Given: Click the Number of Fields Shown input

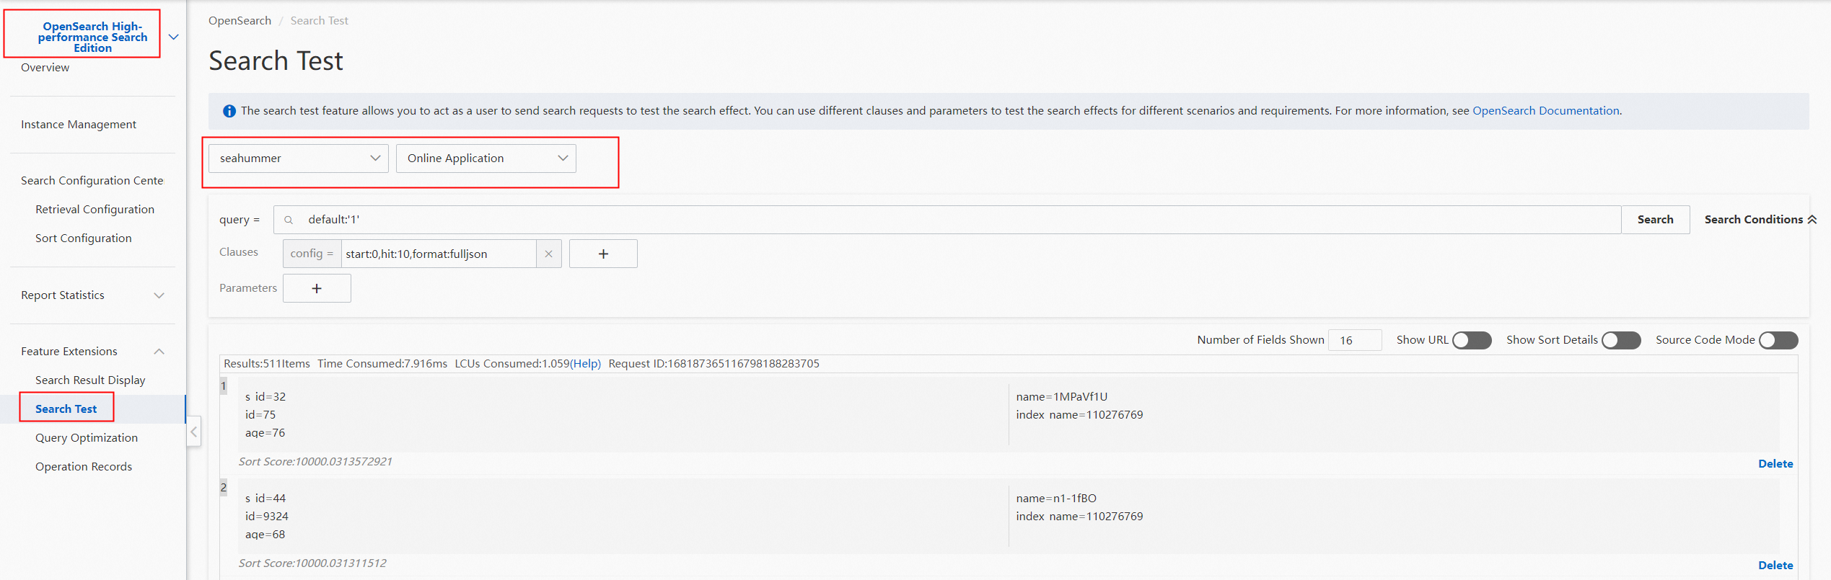Looking at the screenshot, I should click(x=1355, y=340).
